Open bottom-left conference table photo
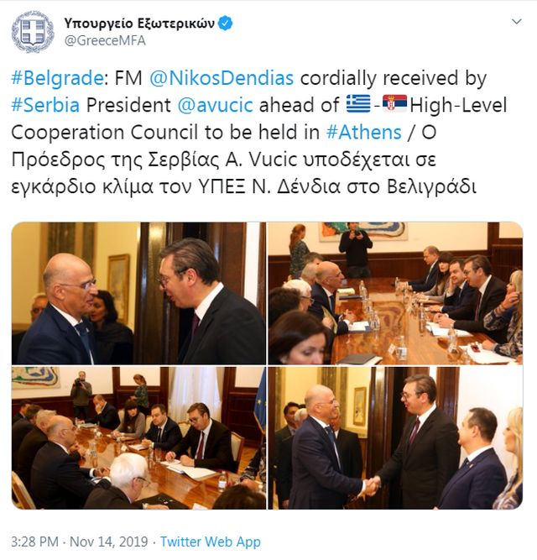 pyautogui.click(x=138, y=438)
